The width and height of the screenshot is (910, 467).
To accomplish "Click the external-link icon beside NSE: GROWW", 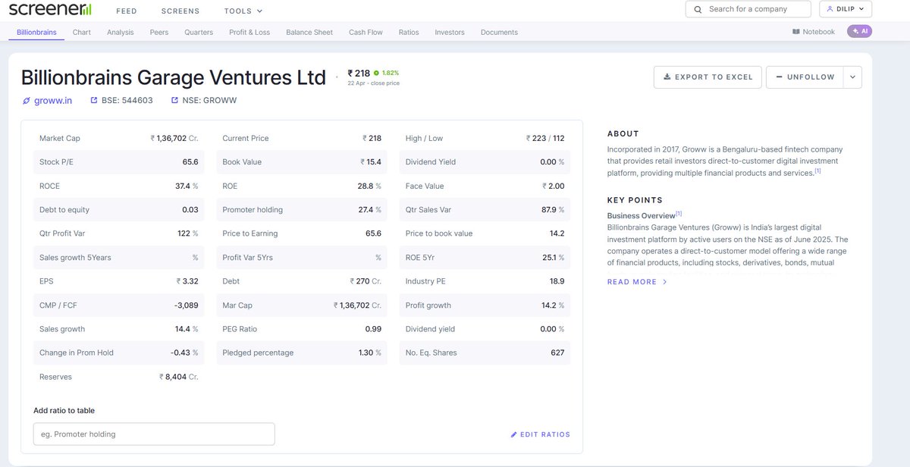I will click(x=174, y=100).
